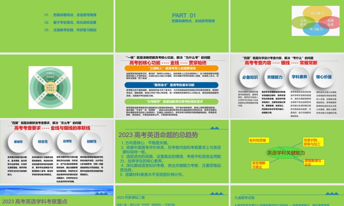Image resolution: width=344 pixels, height=206 pixels.
Task: Select the circular 一核四层四翼 diagram image
Action: pyautogui.click(x=50, y=87)
